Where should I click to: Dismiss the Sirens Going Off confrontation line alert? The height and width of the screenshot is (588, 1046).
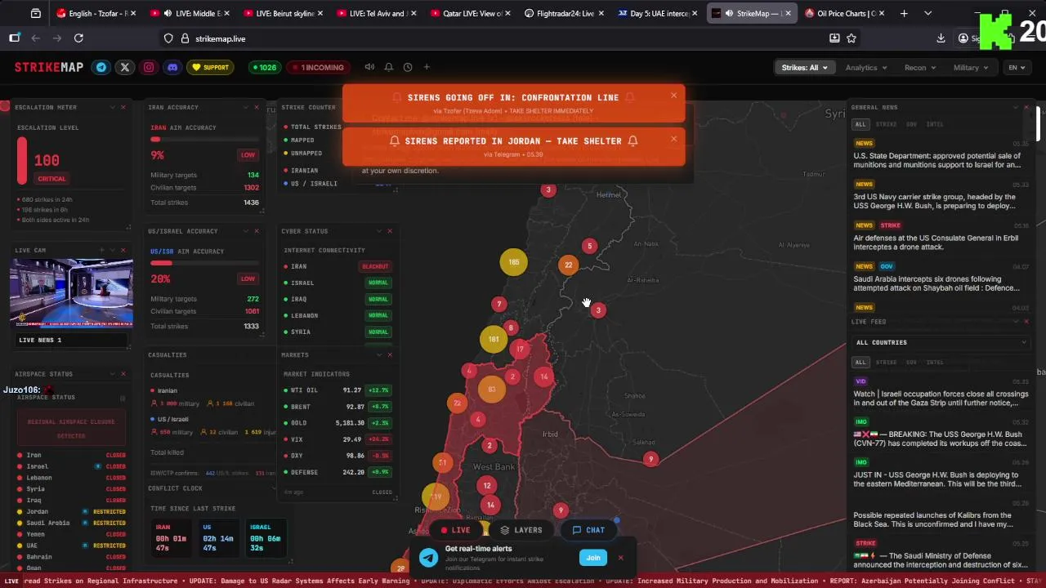673,96
